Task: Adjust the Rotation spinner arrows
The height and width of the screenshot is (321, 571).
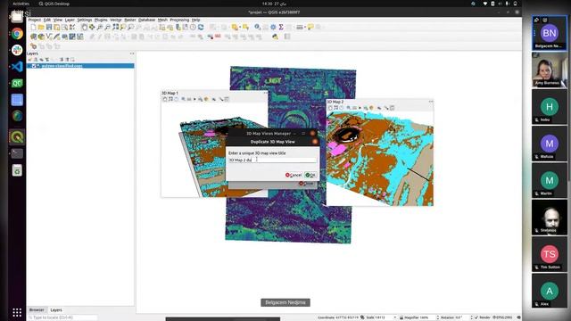Action: [471, 317]
